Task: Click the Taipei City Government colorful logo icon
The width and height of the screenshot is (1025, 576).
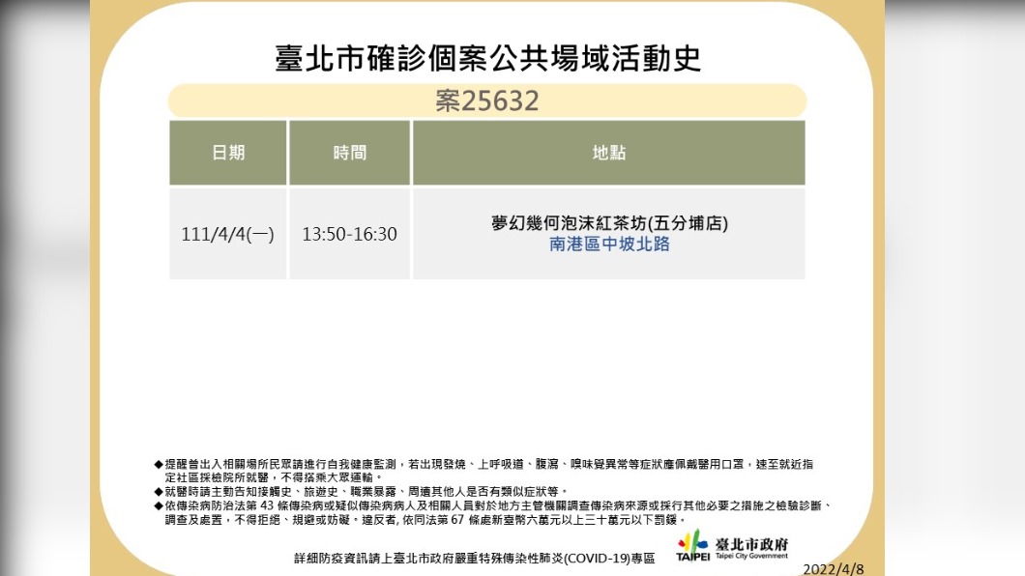Action: (693, 546)
